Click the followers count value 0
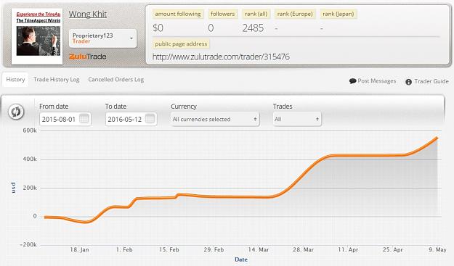The image size is (454, 266). pos(211,28)
